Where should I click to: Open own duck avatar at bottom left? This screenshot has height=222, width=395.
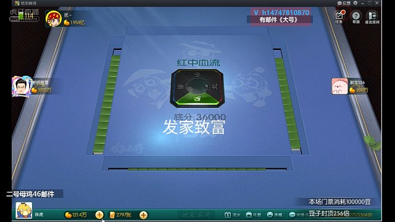point(24,210)
